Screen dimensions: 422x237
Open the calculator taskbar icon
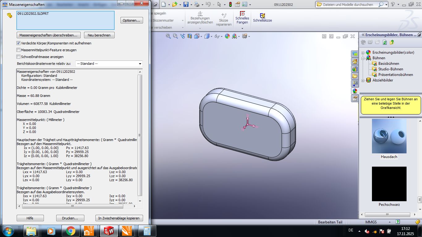(147, 231)
